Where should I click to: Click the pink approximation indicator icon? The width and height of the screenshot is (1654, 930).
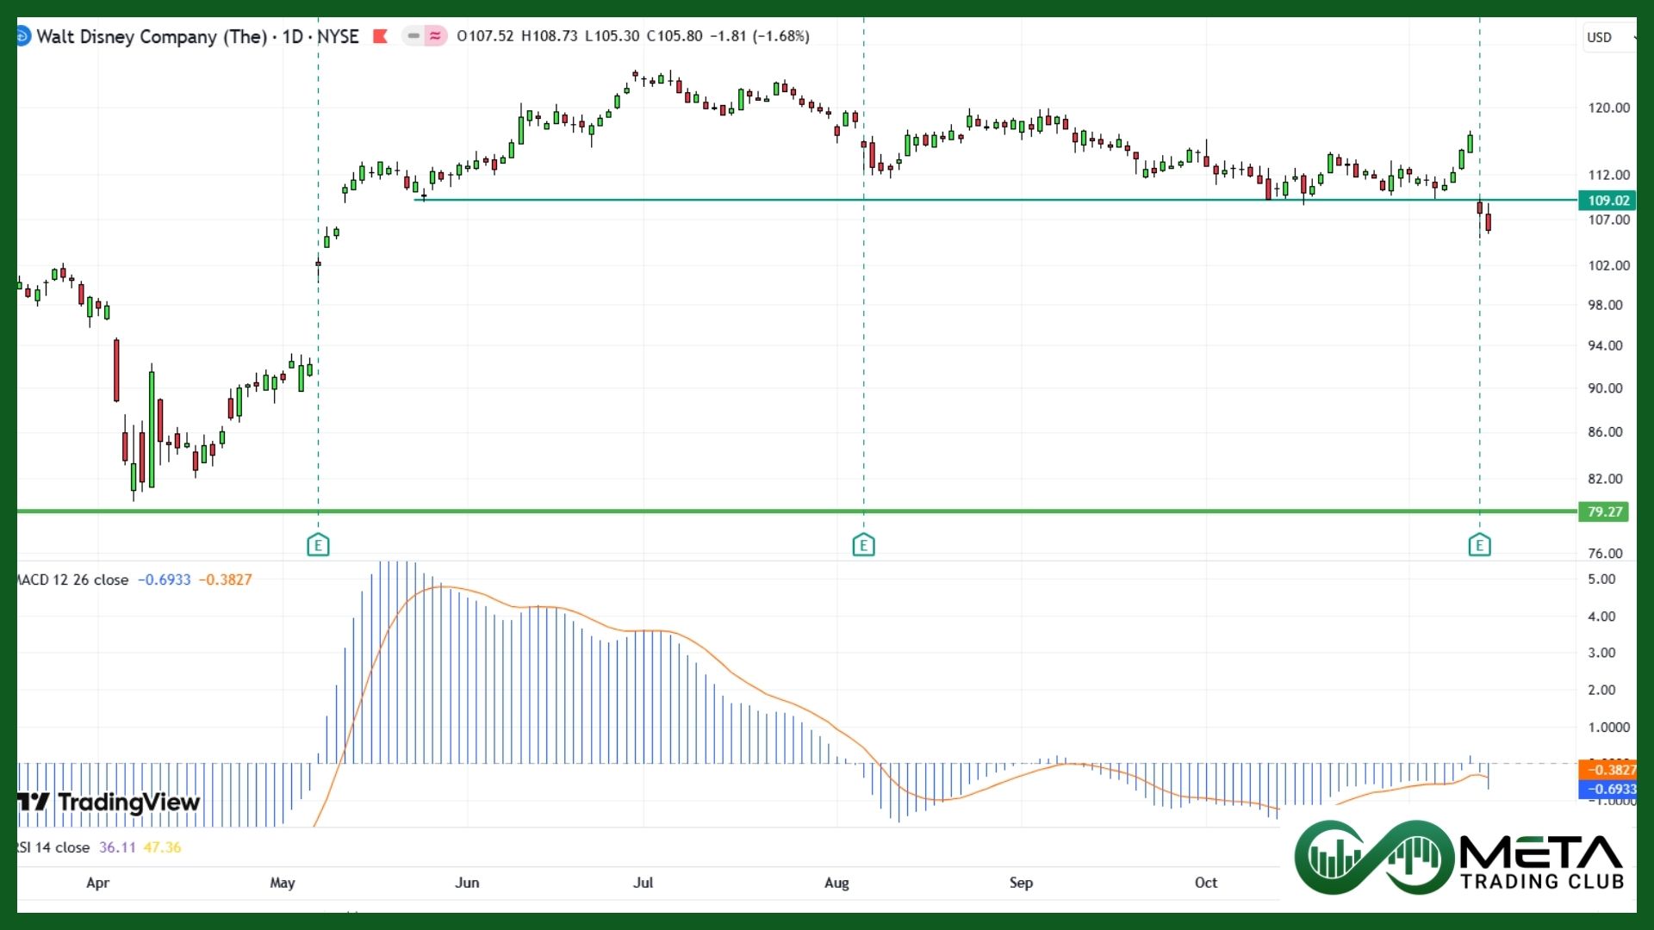pyautogui.click(x=436, y=36)
